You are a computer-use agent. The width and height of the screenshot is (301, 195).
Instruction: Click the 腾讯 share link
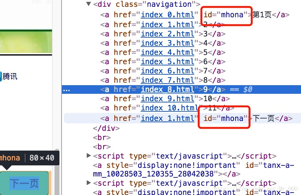tap(10, 77)
